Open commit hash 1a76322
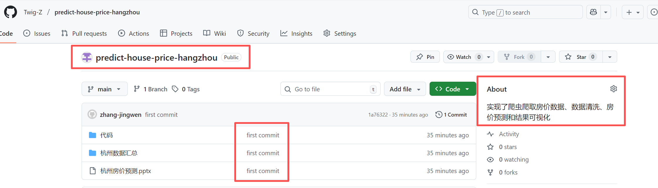 pyautogui.click(x=378, y=115)
